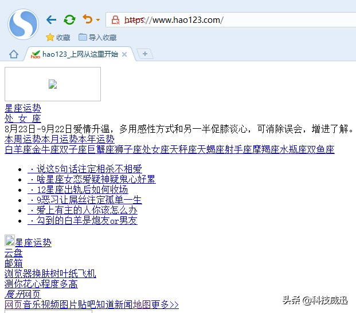This screenshot has width=356, height=313.
Task: Click the Sogou browser logo
Action: pyautogui.click(x=23, y=24)
